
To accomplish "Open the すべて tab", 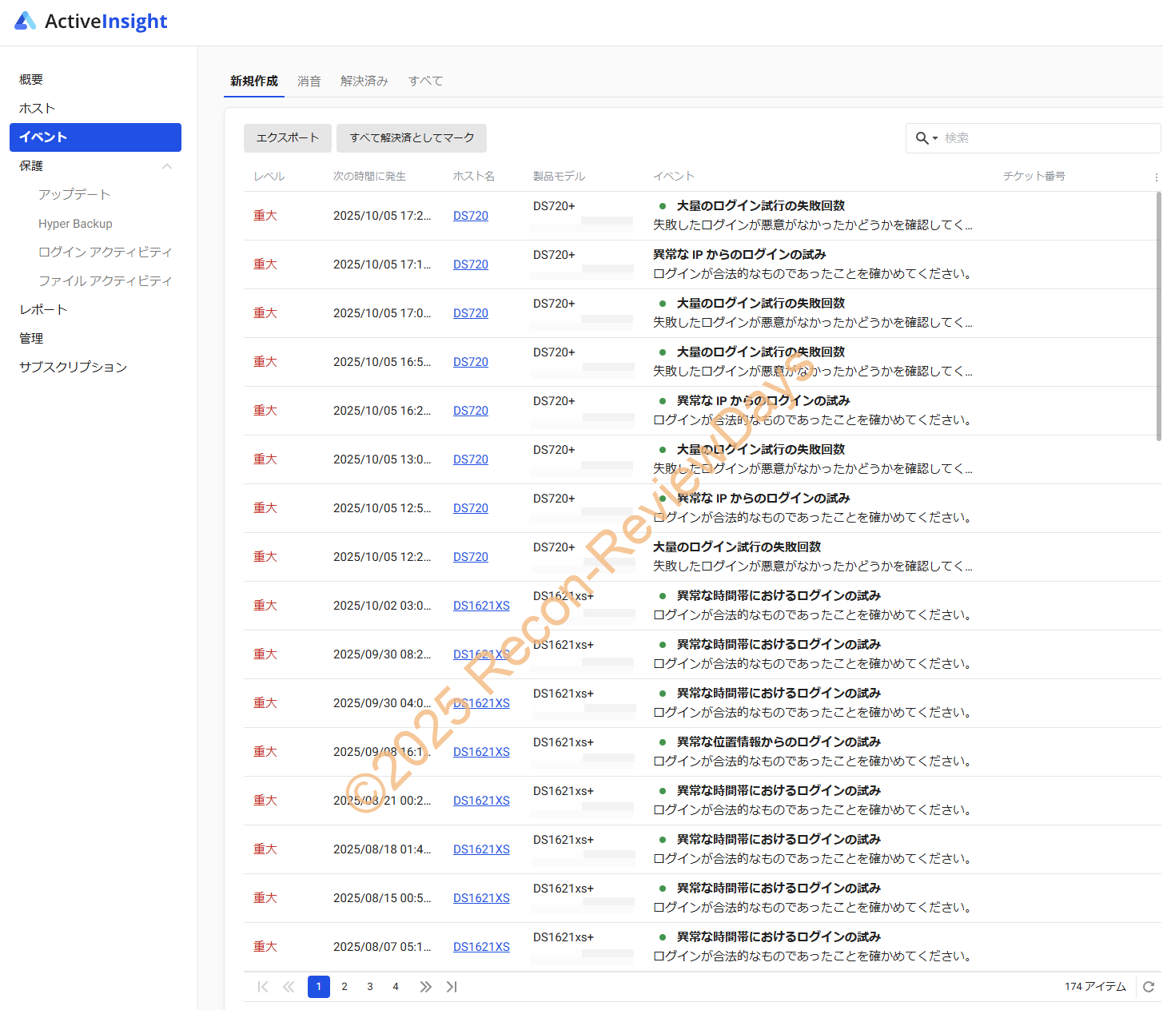I will click(x=425, y=81).
